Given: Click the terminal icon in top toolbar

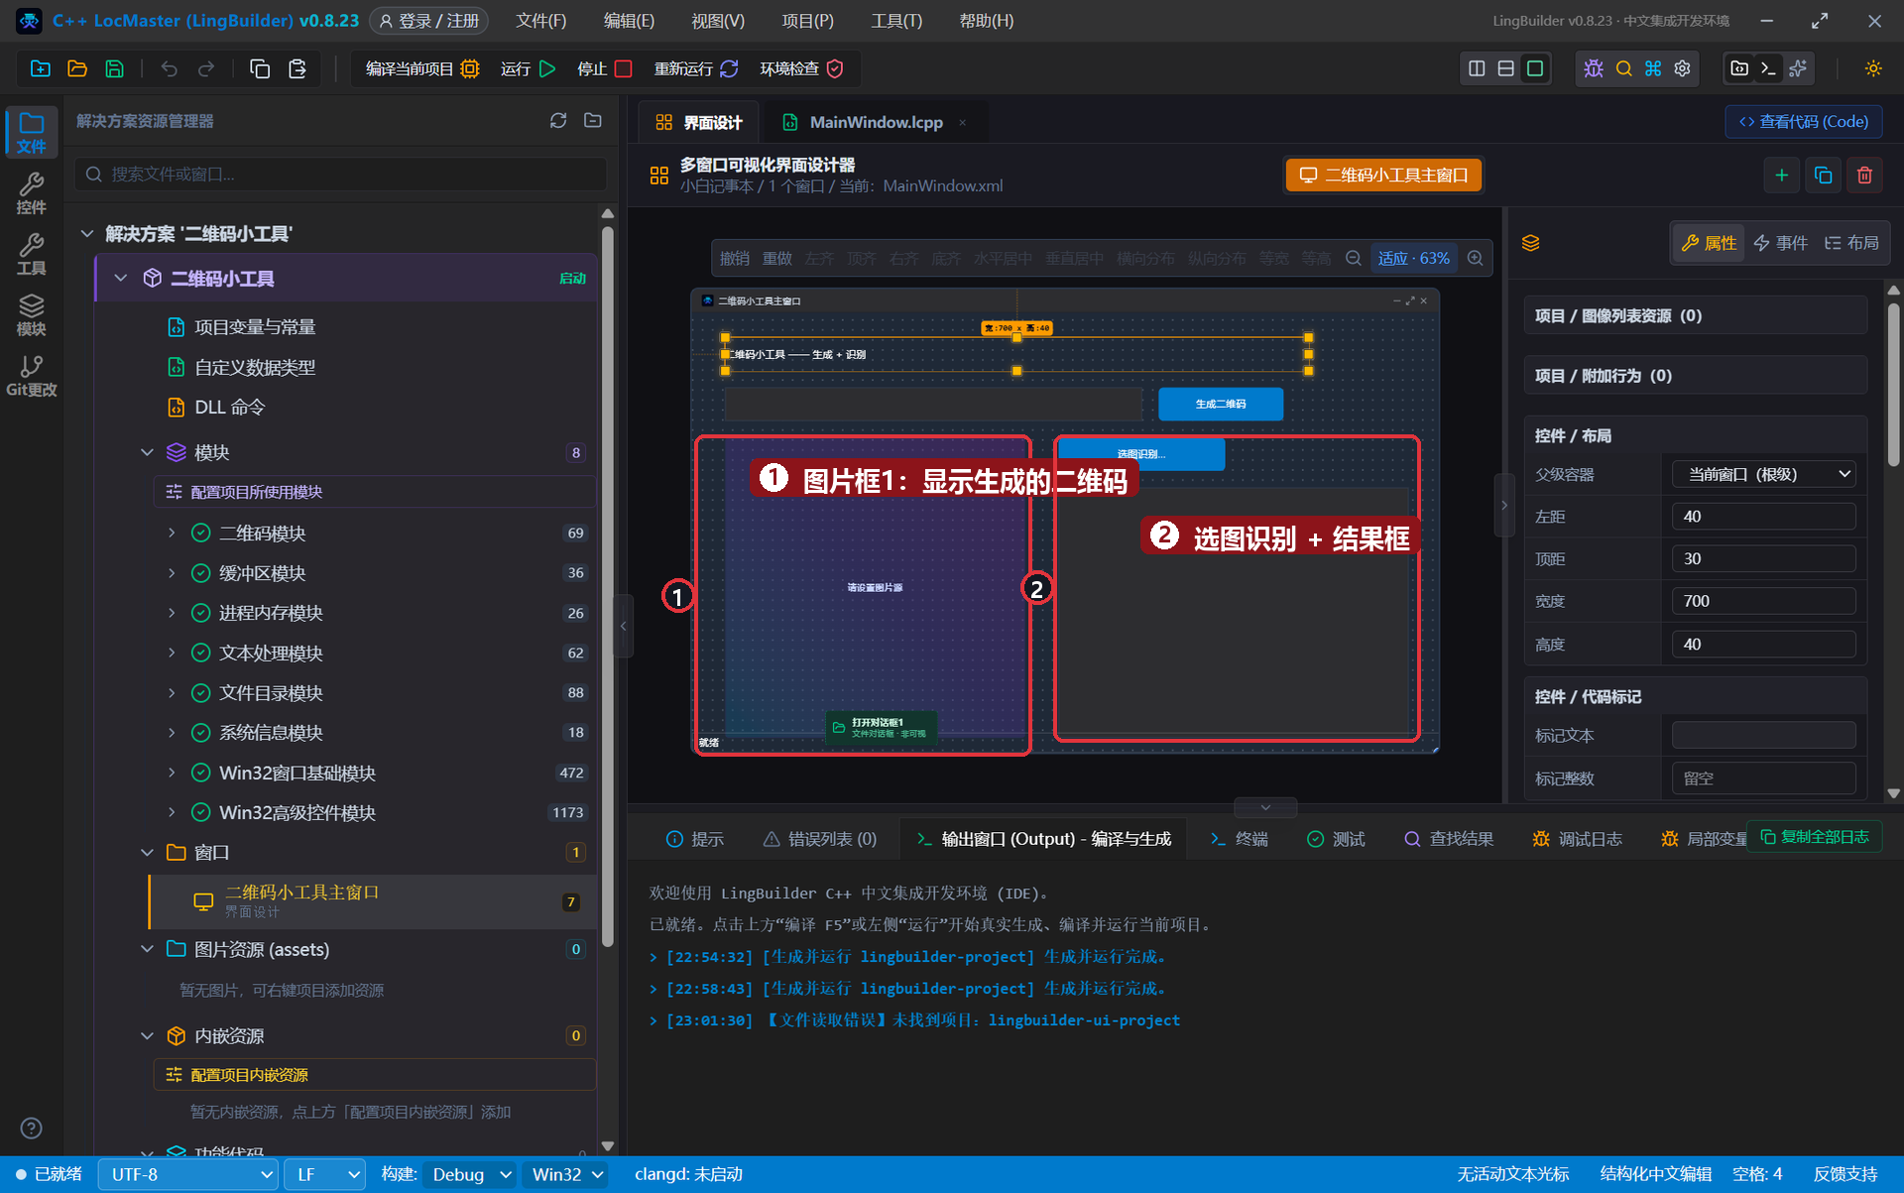Looking at the screenshot, I should tap(1768, 68).
